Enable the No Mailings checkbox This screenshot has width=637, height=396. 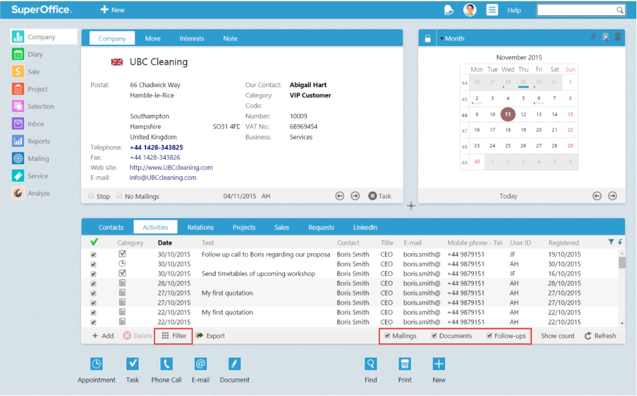click(x=119, y=196)
